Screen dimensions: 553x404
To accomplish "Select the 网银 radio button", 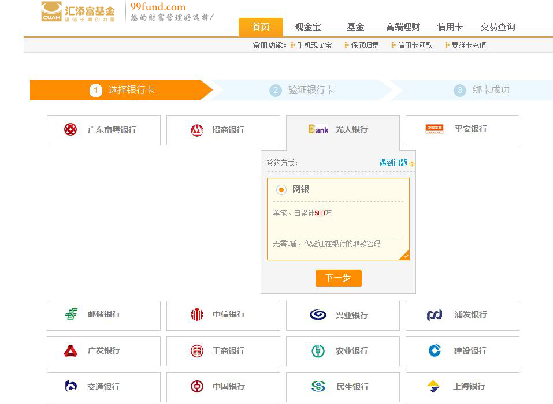I will pos(281,190).
